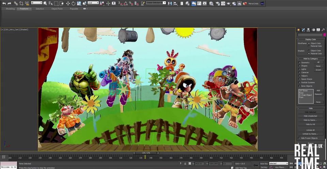Open the Selection ribbon tab
This screenshot has height=169, width=327.
click(x=40, y=9)
